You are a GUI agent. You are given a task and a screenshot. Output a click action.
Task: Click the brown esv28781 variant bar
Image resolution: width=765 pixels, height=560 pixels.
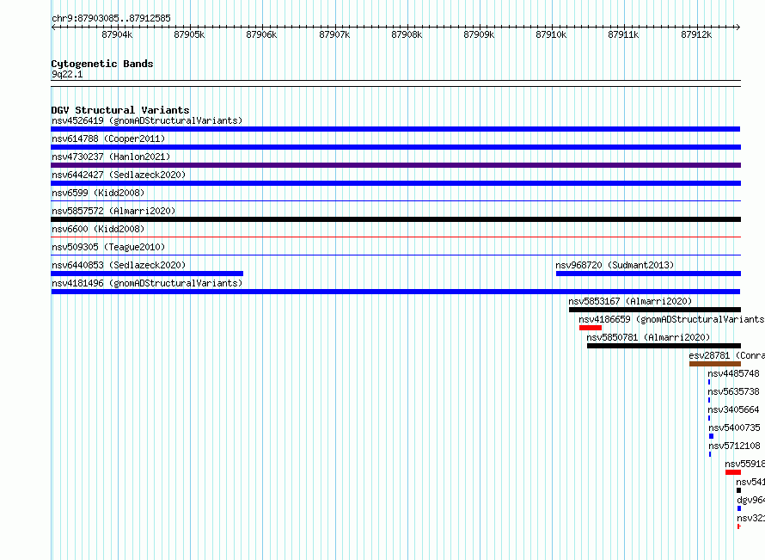tap(715, 364)
